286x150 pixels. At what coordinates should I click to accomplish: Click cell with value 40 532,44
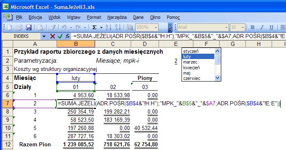(145, 128)
